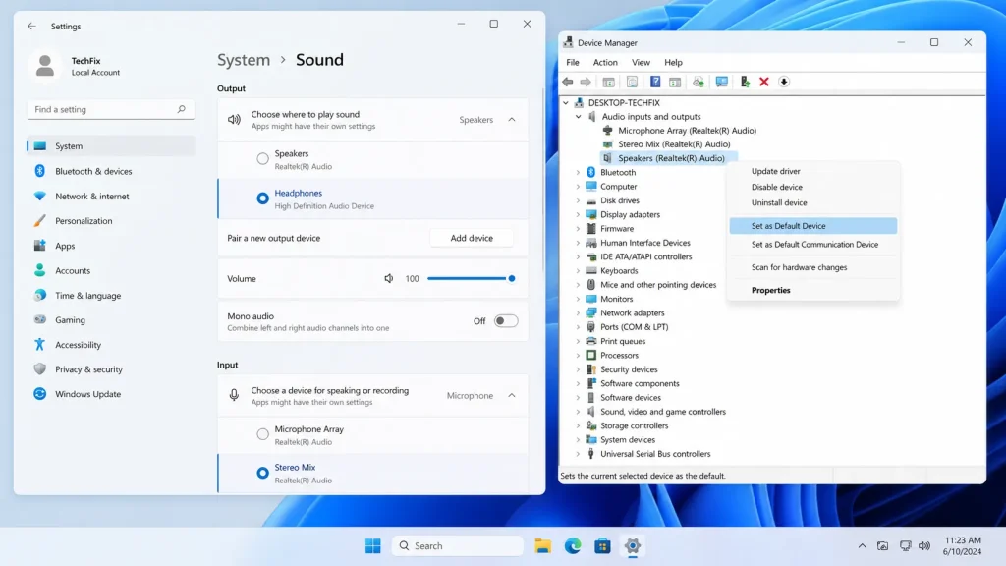Choose Disable device from context menu
The image size is (1006, 566).
click(x=812, y=187)
